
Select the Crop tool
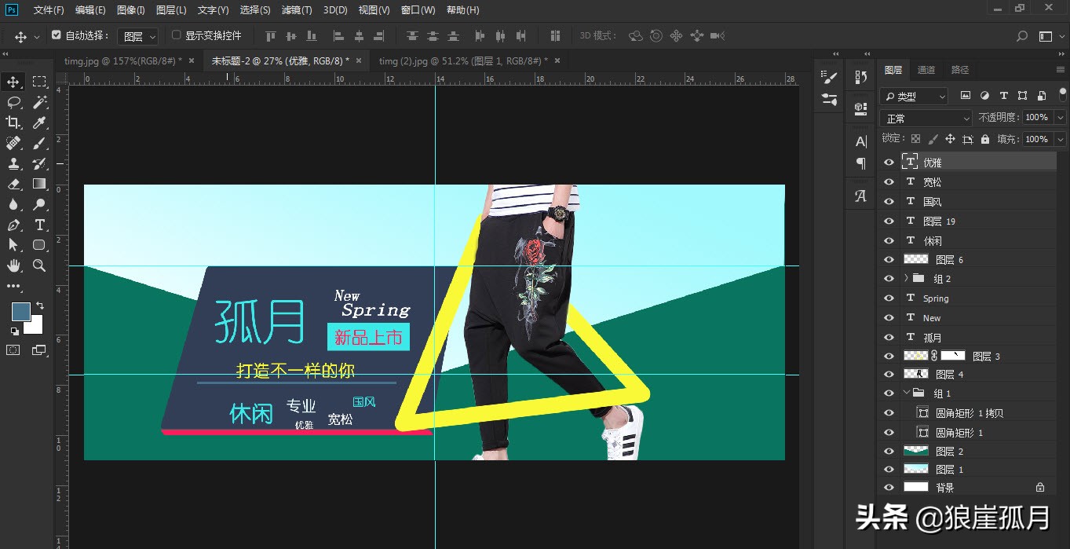click(x=12, y=123)
